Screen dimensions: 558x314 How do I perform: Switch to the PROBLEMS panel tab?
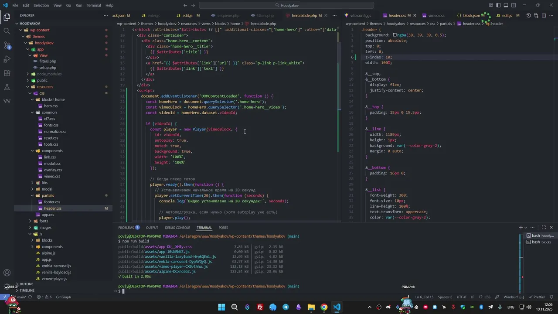129,228
